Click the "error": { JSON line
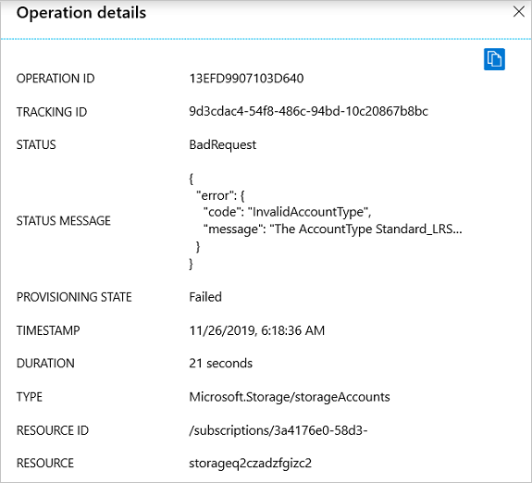Screen dimensions: 532x483 tap(220, 195)
